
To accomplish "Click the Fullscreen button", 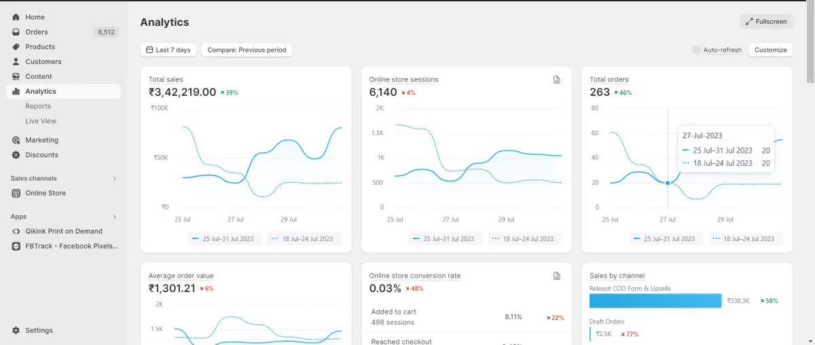I will coord(766,22).
